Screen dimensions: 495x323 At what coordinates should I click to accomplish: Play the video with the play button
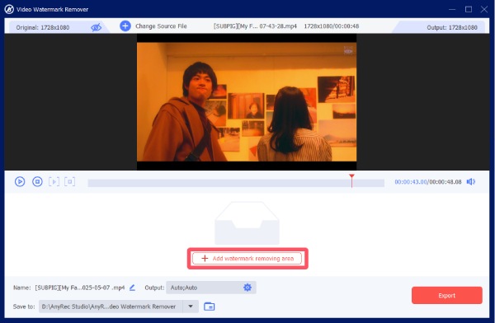20,181
